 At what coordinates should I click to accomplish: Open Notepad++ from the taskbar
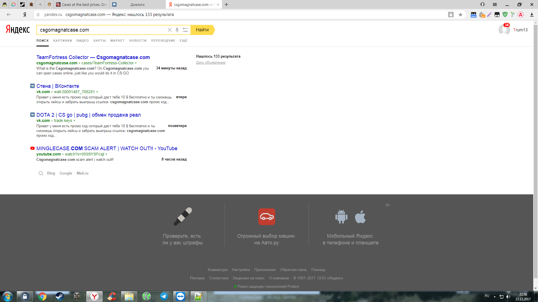[x=198, y=296]
